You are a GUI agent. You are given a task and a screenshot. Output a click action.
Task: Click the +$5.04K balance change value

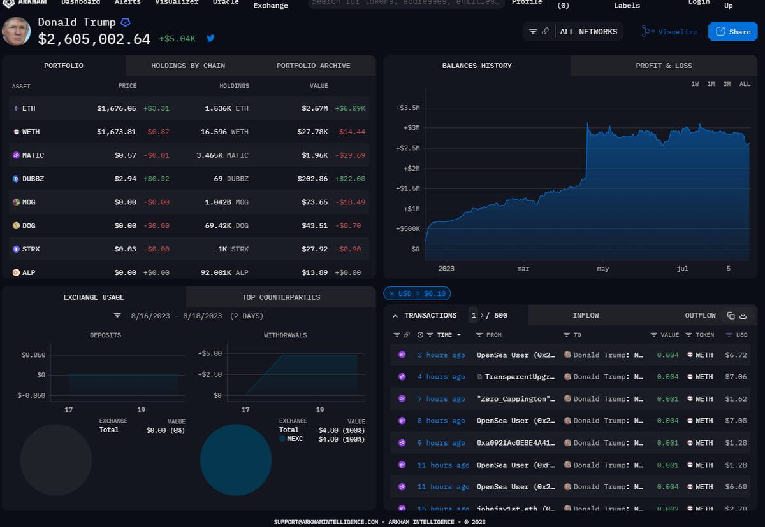click(177, 39)
